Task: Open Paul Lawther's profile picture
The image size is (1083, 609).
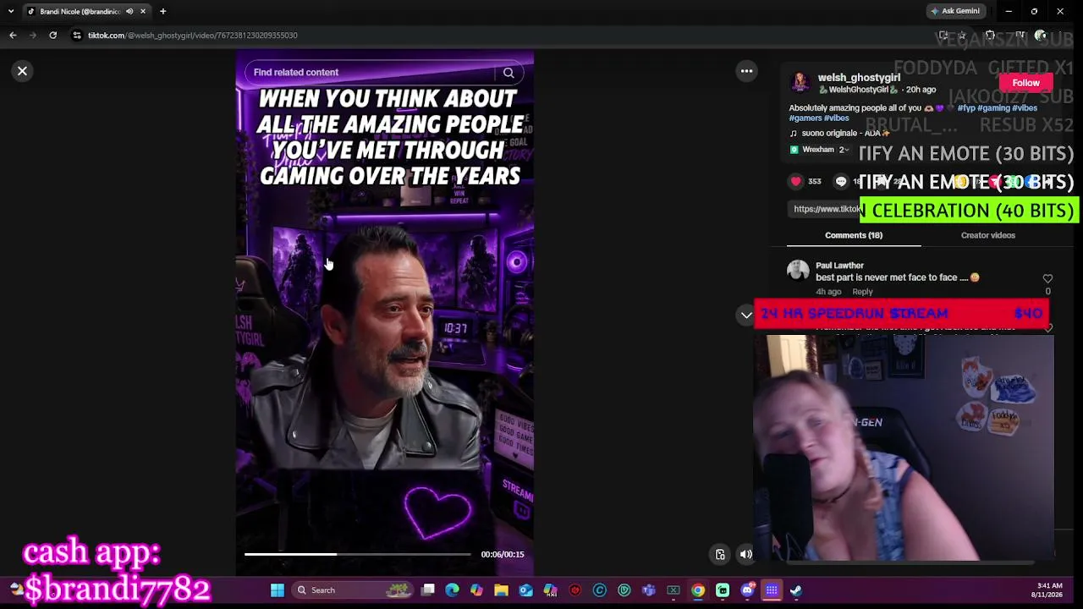Action: [798, 270]
